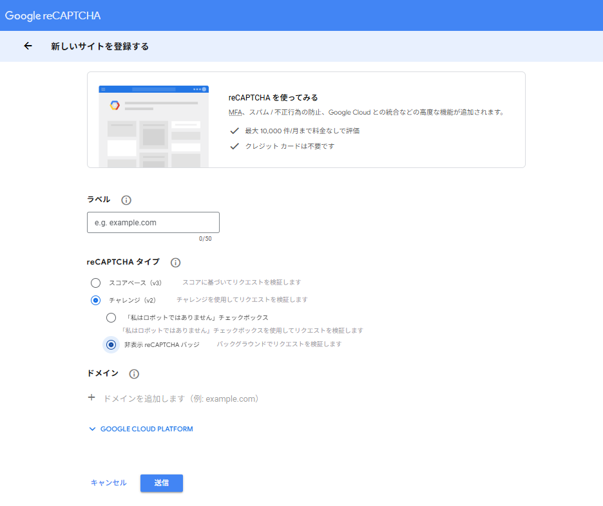Click the キャンセル button
The image size is (603, 506).
pyautogui.click(x=108, y=483)
